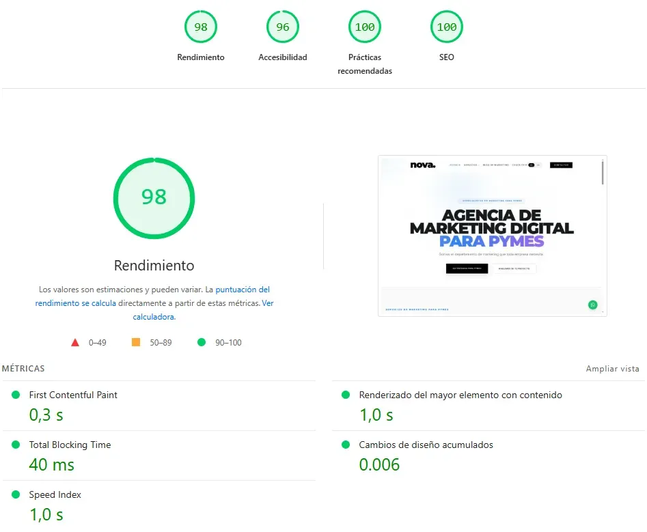The width and height of the screenshot is (647, 532).
Task: Select the green indicator beside Total Blocking Time
Action: pyautogui.click(x=16, y=445)
